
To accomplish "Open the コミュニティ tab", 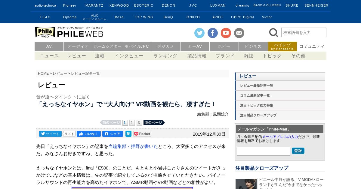I will tap(312, 46).
